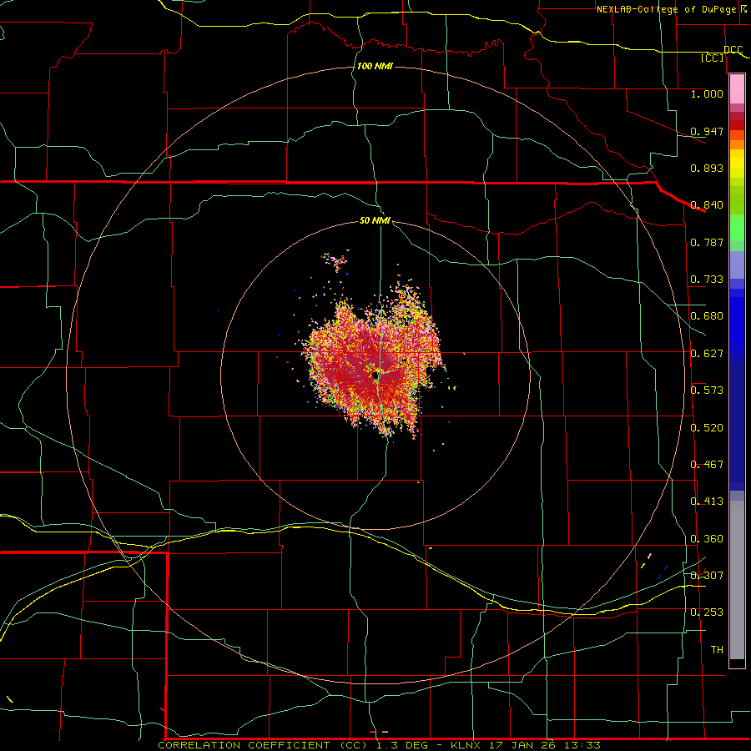Select the 0.520 scale value

coord(707,428)
